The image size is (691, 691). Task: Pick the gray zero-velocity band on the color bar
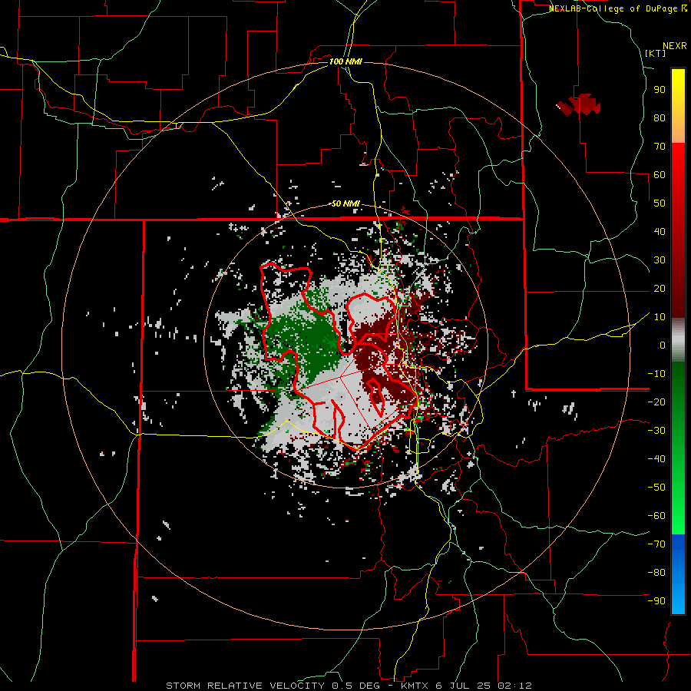[678, 340]
